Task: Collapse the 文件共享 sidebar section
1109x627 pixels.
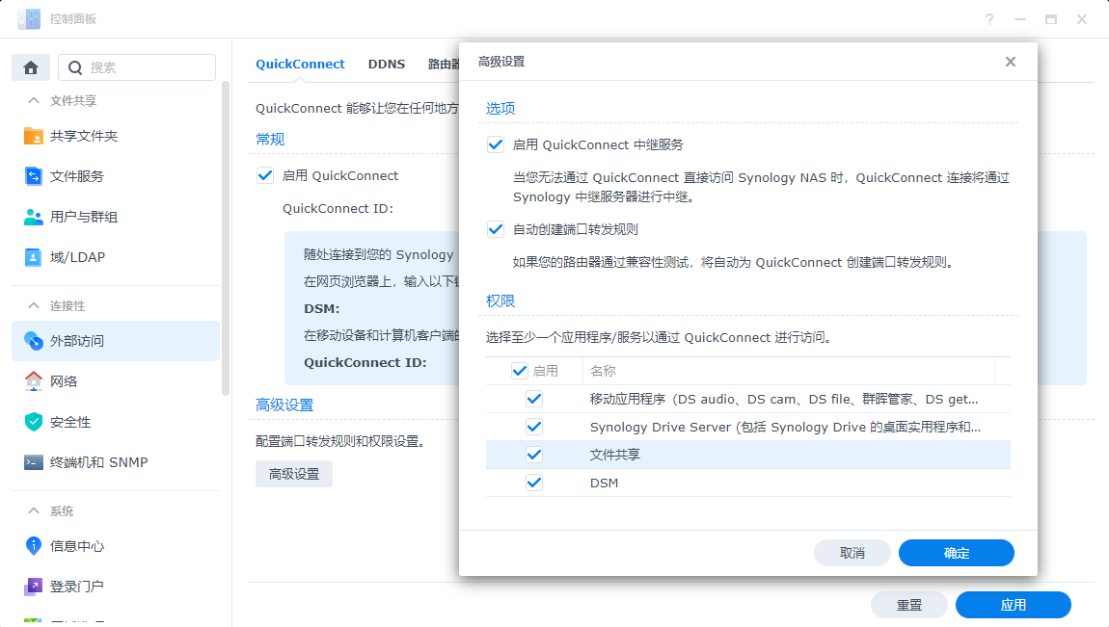Action: (x=33, y=101)
